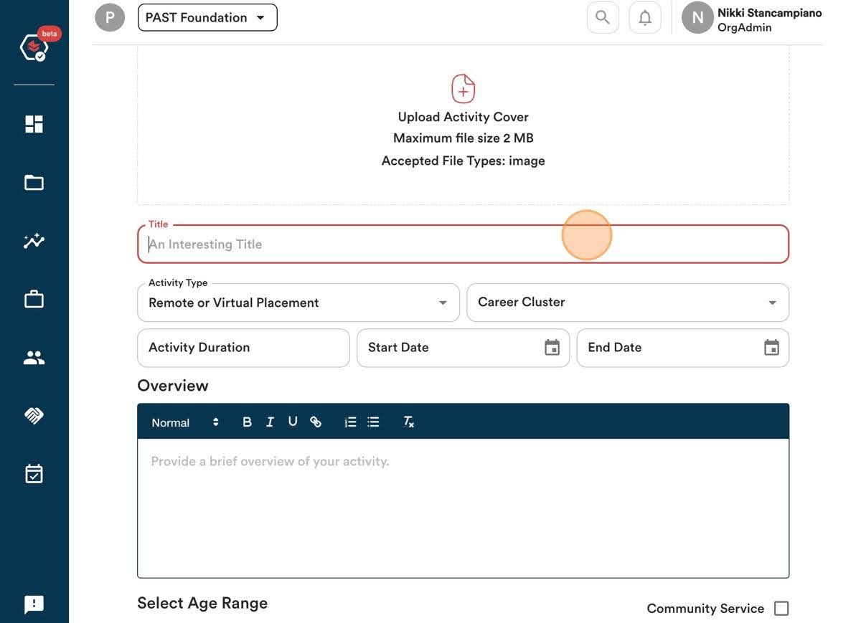The height and width of the screenshot is (623, 861).
Task: Apply numbered list in Overview editor
Action: coord(350,422)
